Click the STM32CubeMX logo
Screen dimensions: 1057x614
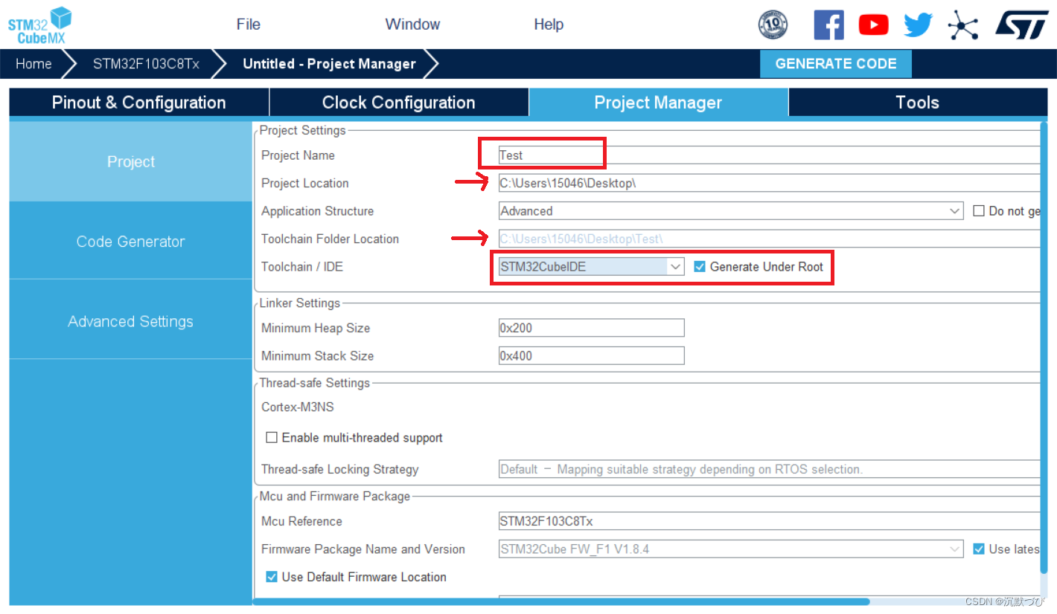tap(40, 25)
